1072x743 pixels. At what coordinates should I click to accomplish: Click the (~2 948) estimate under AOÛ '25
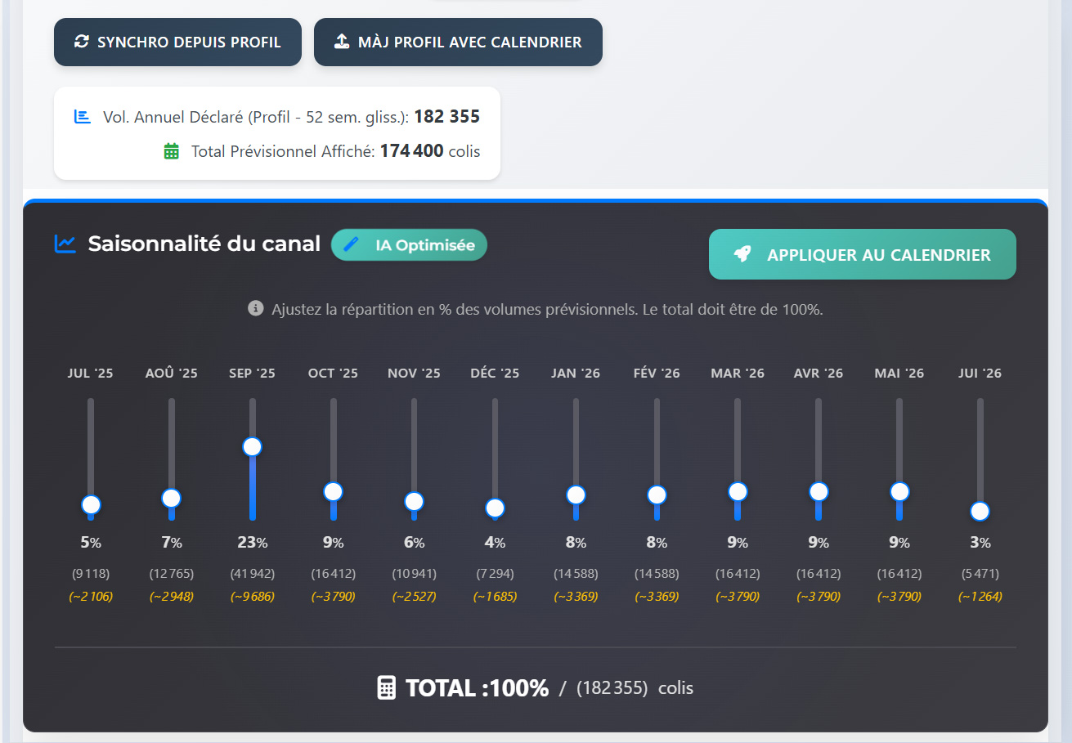[x=171, y=597]
